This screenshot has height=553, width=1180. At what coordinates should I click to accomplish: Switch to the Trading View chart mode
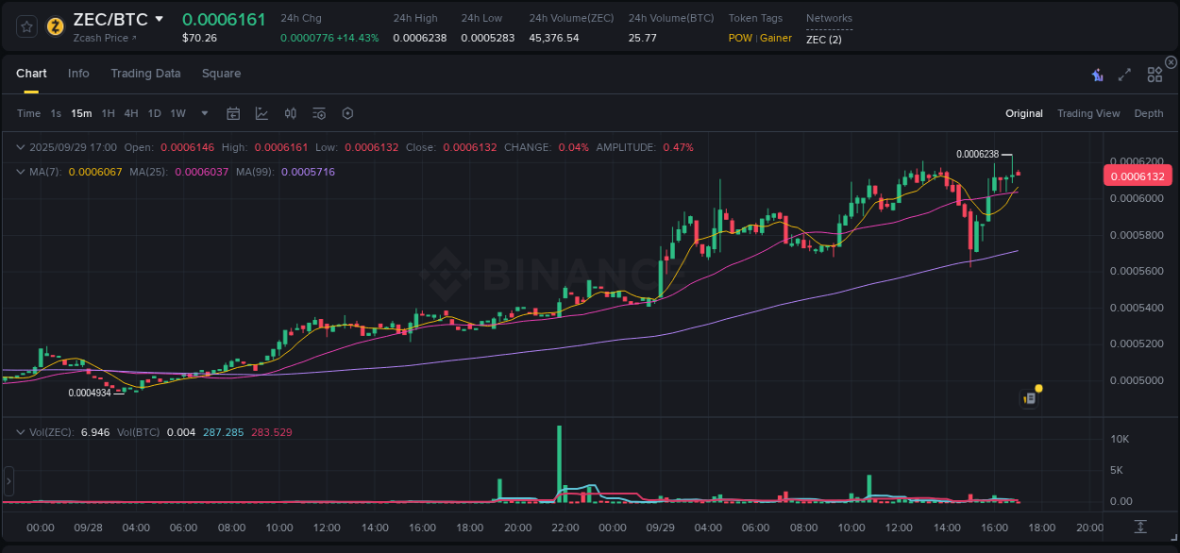point(1087,113)
